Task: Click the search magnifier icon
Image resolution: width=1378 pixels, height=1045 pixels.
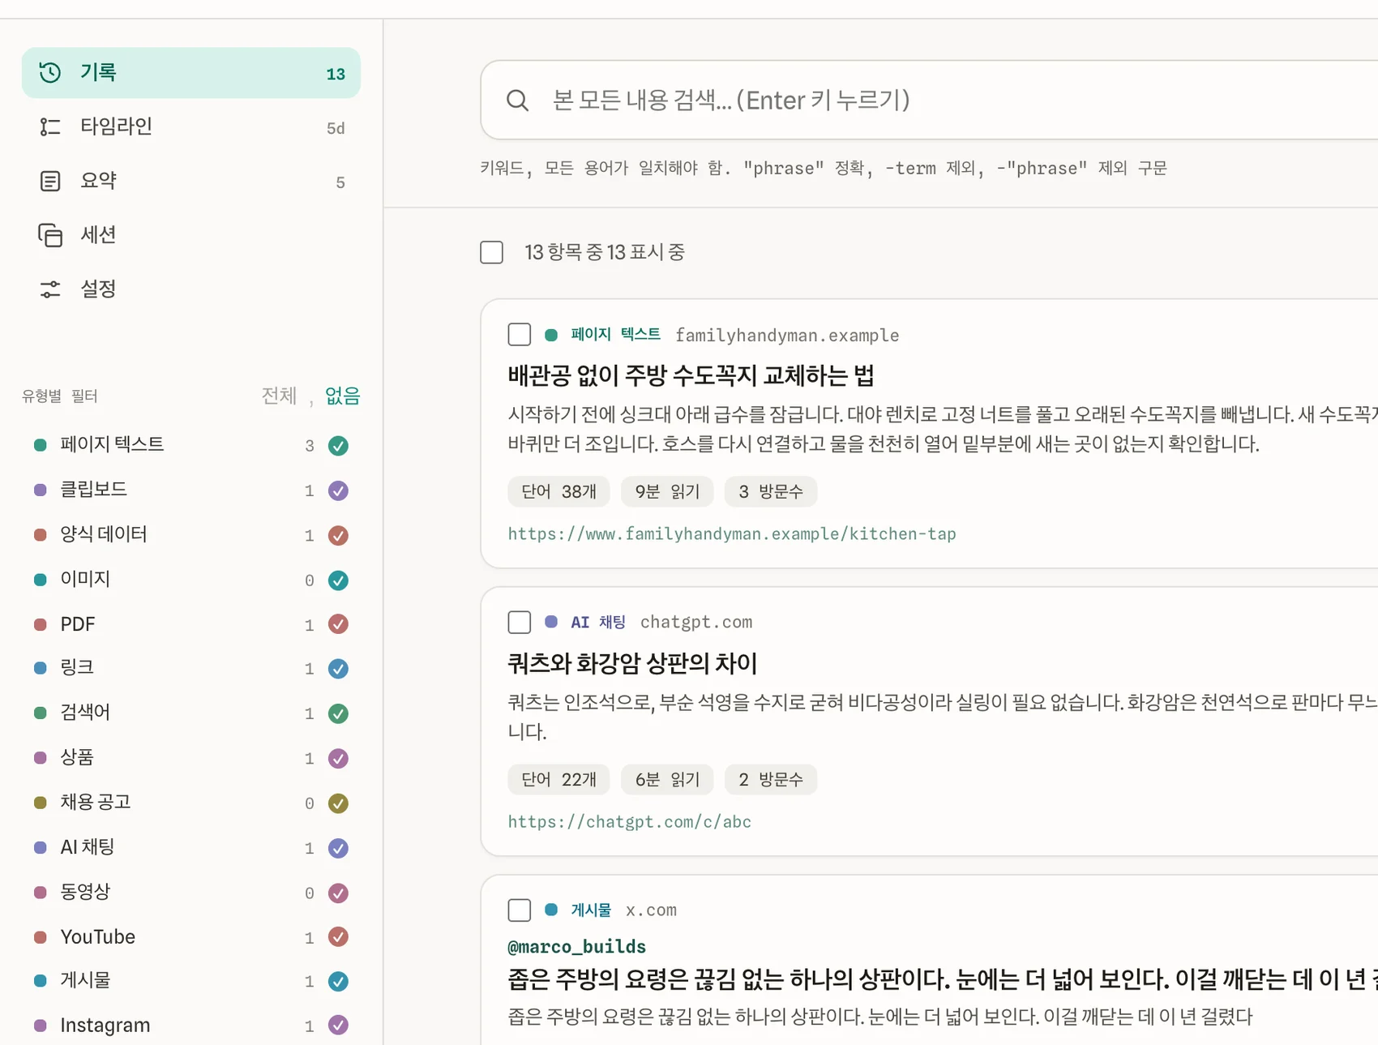Action: coord(517,101)
